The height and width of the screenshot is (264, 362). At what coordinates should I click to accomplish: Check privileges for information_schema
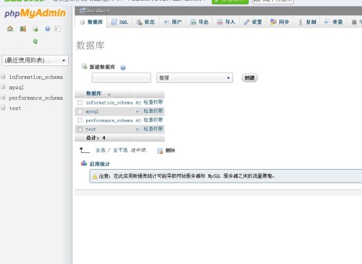[x=153, y=102]
